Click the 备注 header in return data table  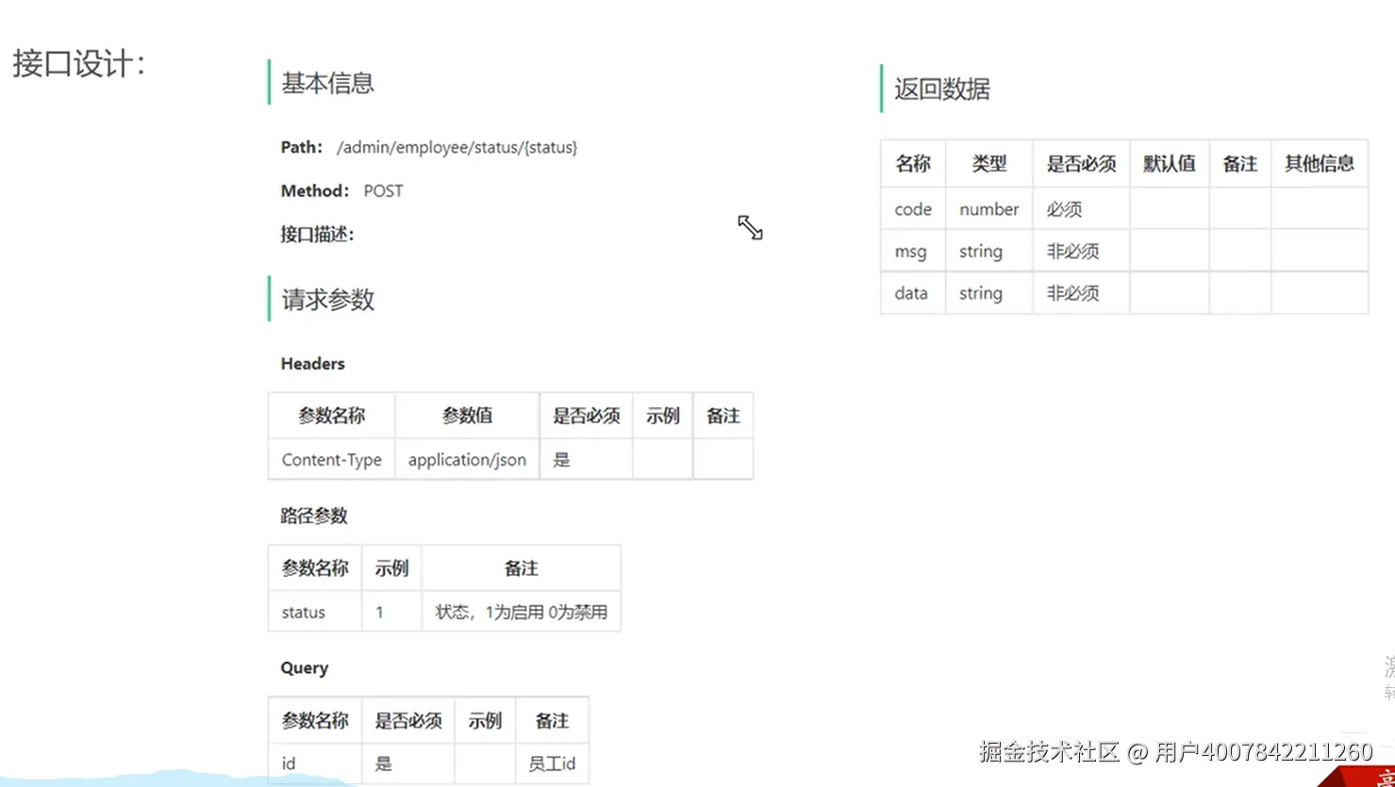1239,164
